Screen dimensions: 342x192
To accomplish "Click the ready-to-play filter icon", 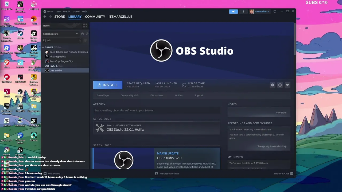I will [87, 34].
